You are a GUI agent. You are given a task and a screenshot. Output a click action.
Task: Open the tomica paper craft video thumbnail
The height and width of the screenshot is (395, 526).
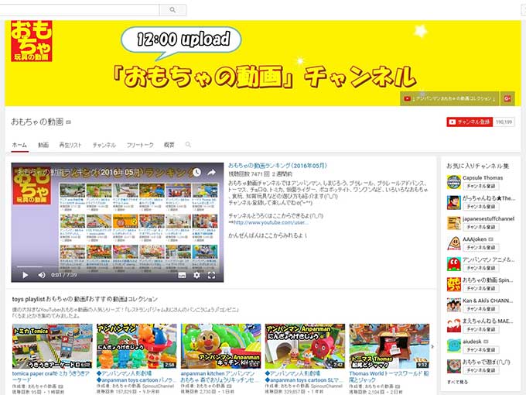[53, 346]
